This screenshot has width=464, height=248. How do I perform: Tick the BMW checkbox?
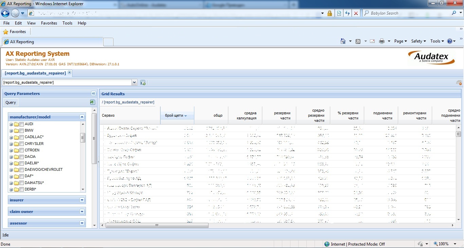click(x=21, y=131)
